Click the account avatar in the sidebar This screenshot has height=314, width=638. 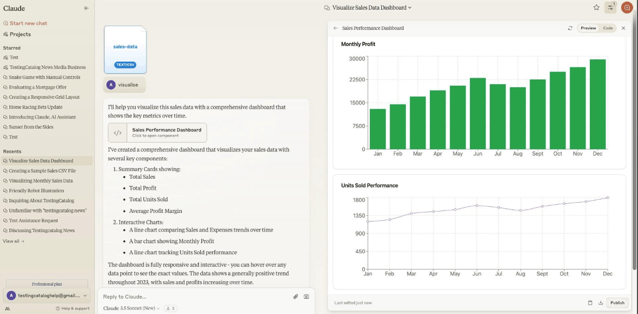11,296
